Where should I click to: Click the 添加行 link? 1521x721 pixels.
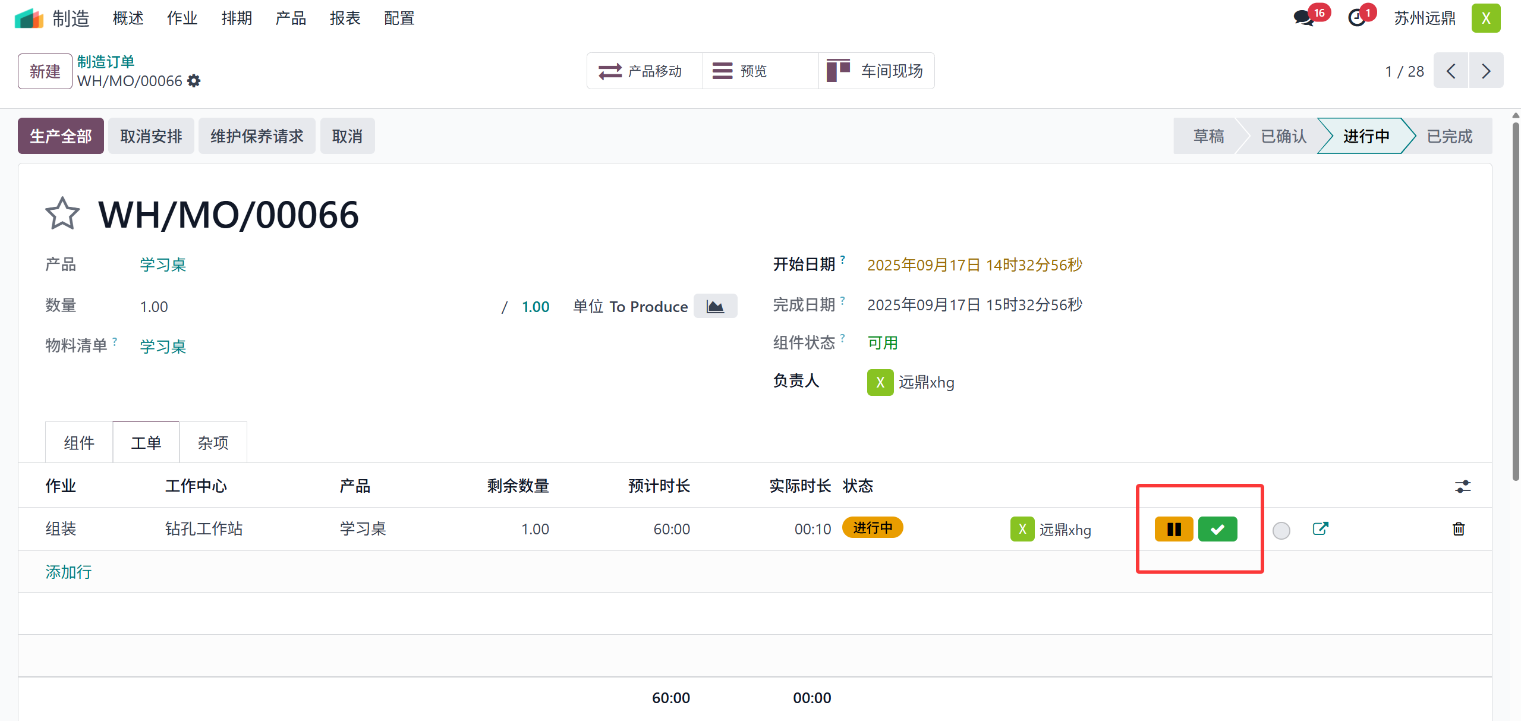coord(68,572)
